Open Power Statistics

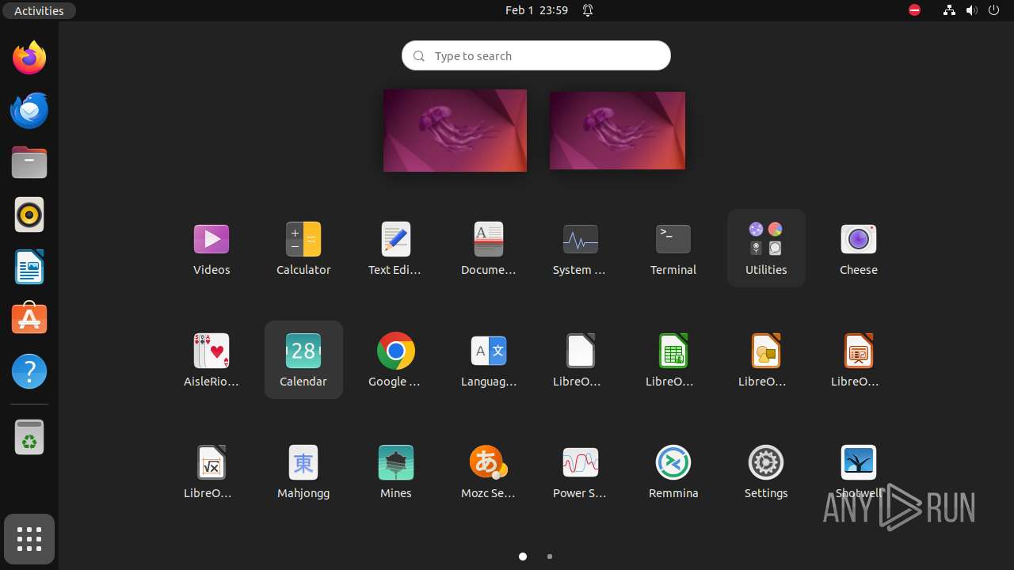580,472
